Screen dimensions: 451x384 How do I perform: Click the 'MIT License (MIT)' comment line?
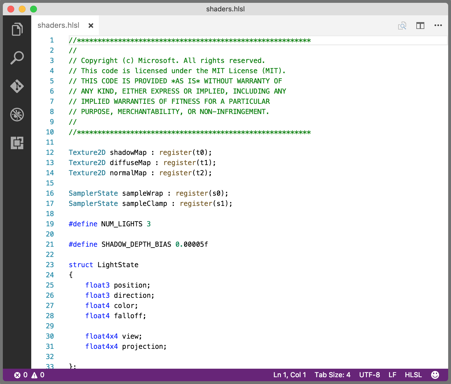[177, 71]
